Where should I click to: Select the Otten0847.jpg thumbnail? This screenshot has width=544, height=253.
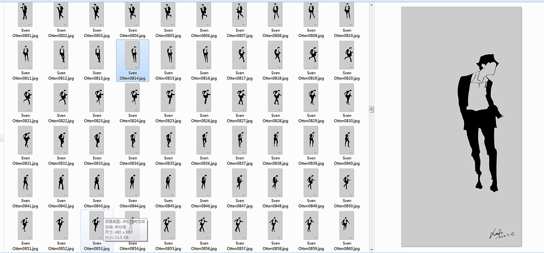[x=240, y=183]
